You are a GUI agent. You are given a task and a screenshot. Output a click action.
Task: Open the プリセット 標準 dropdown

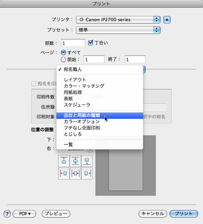[x=118, y=30]
